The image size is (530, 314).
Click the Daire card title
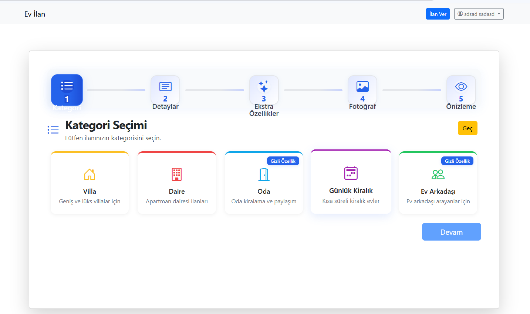[177, 191]
